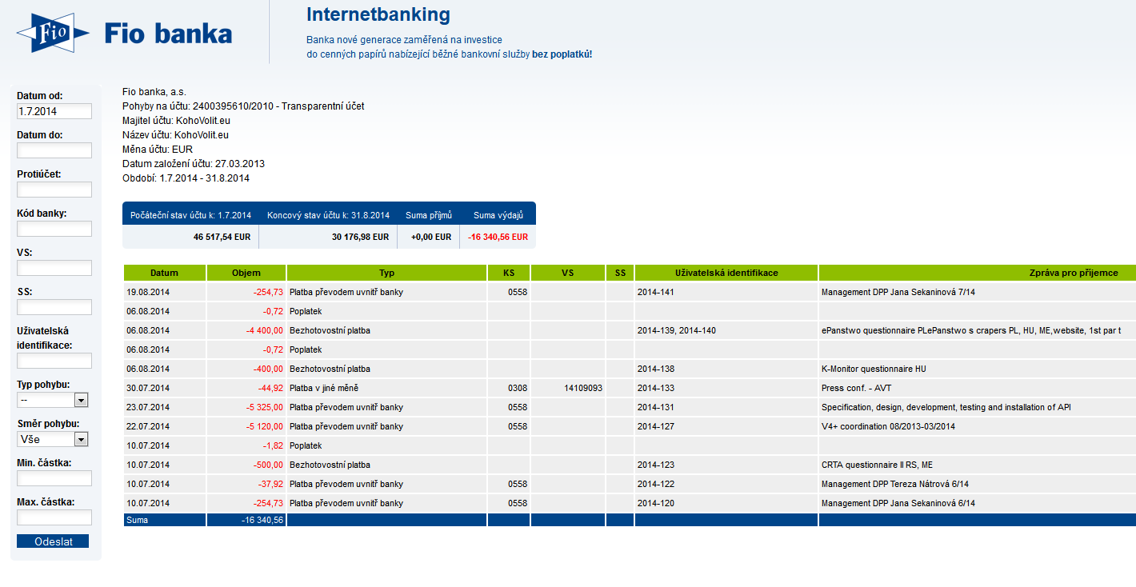Click the account number line 2400395610/2010

[243, 106]
